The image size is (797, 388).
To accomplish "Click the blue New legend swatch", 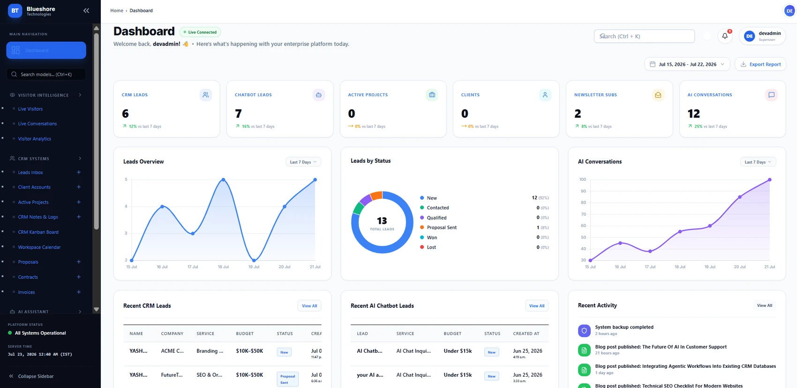I will pos(422,198).
